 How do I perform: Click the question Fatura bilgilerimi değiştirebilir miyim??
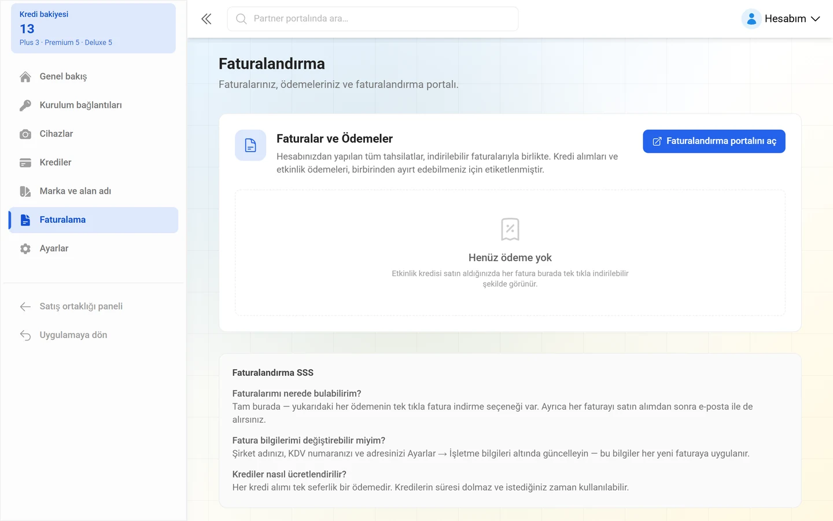pos(309,441)
